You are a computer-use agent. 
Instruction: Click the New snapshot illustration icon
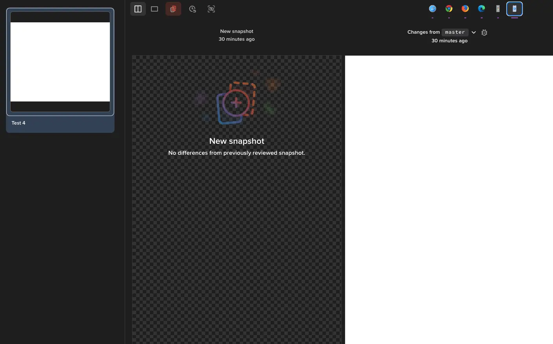[236, 103]
